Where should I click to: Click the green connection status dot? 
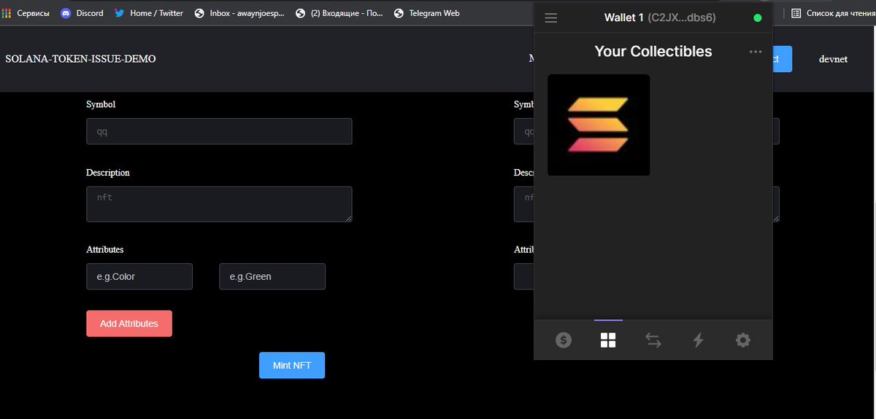point(758,17)
